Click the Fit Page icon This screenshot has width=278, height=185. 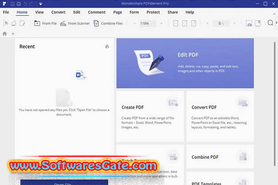pyautogui.click(x=185, y=24)
